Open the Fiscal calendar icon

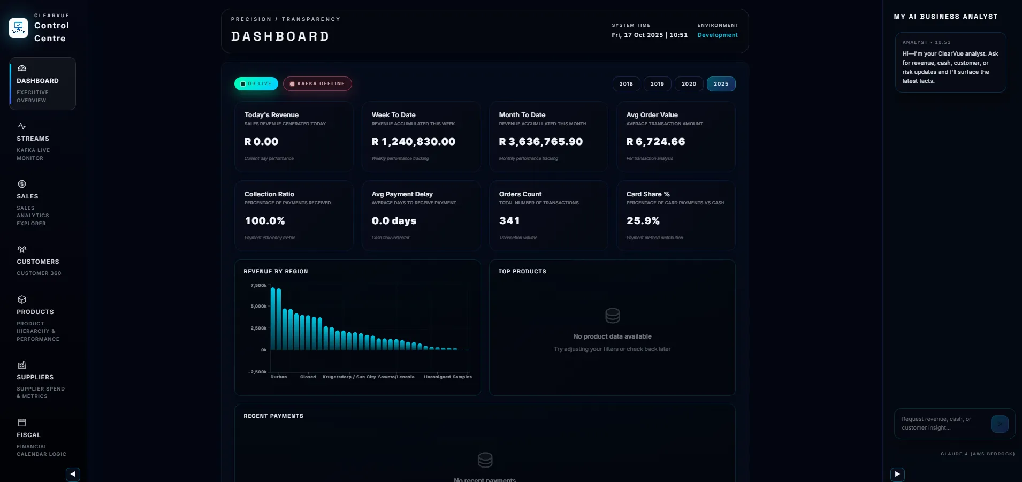tap(22, 423)
